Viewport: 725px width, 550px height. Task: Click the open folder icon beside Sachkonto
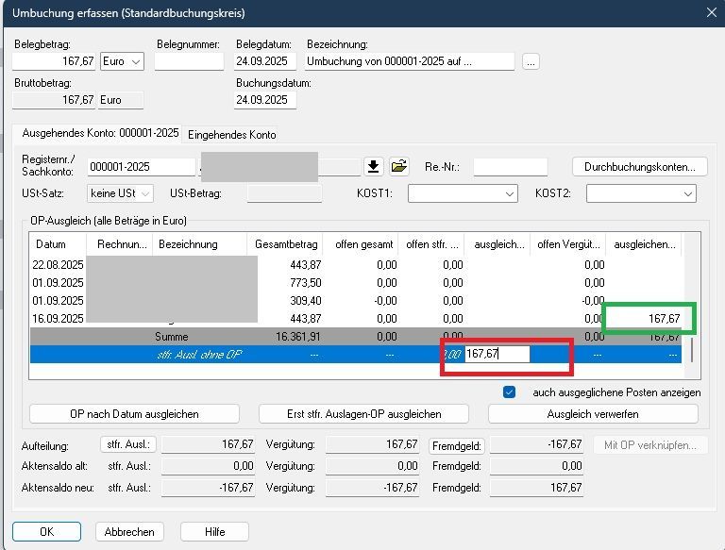tap(399, 167)
